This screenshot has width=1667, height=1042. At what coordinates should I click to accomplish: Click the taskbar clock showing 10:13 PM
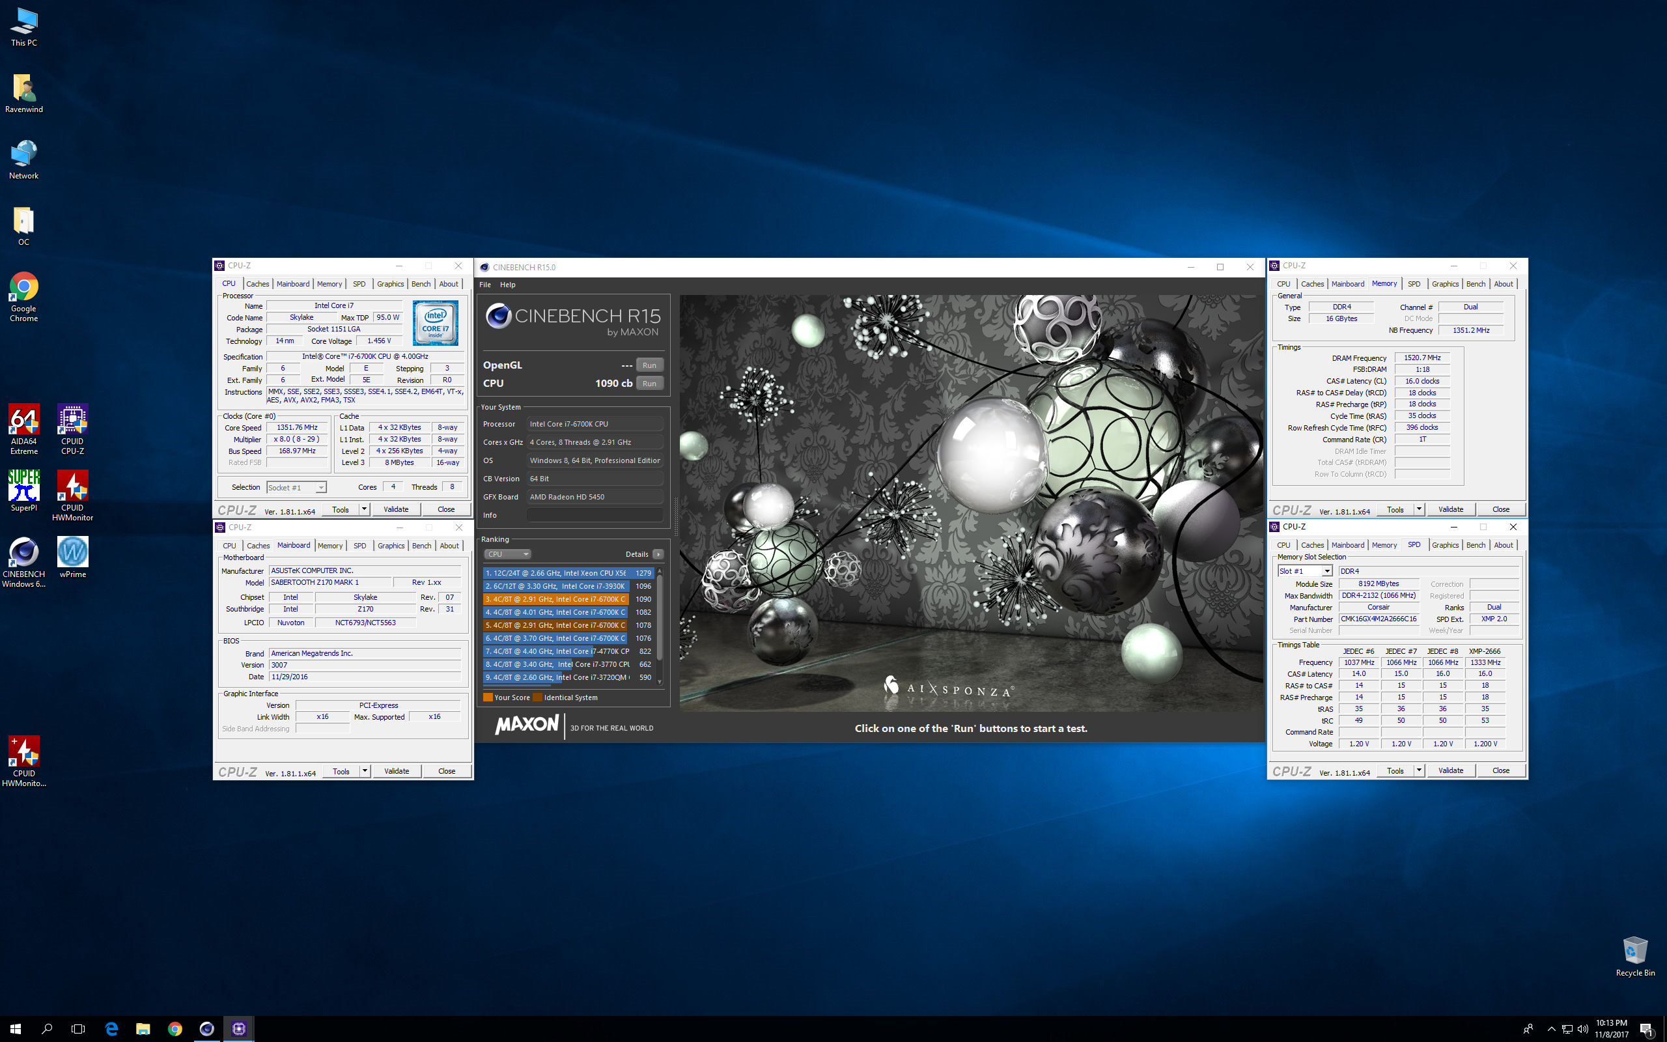[1611, 1029]
